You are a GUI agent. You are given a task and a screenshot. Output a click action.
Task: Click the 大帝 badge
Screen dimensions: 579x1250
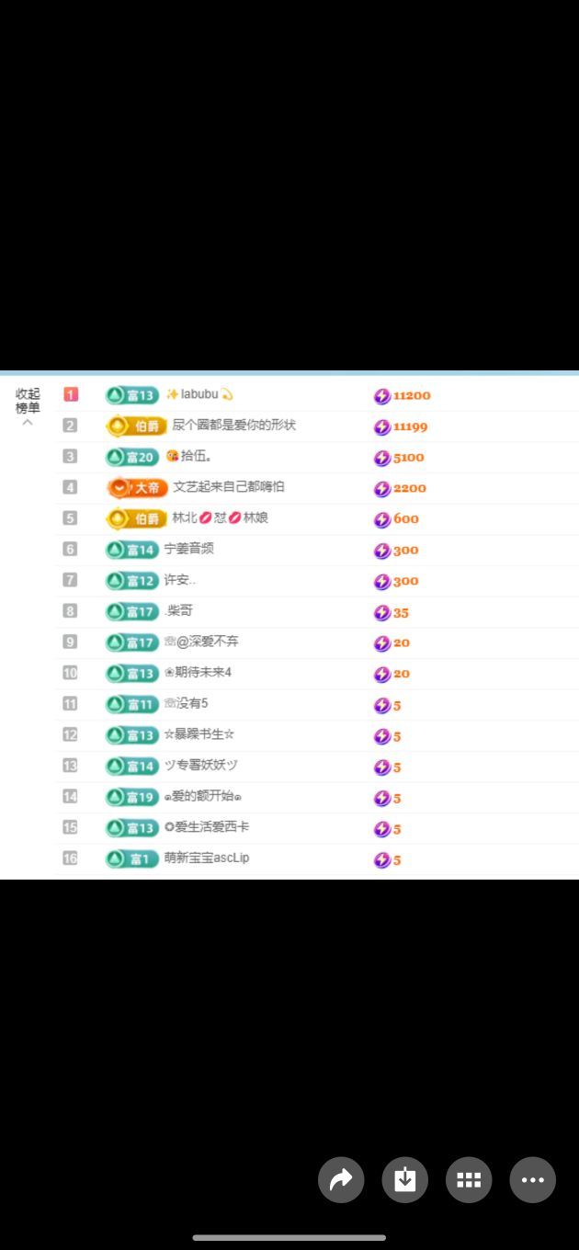[137, 488]
